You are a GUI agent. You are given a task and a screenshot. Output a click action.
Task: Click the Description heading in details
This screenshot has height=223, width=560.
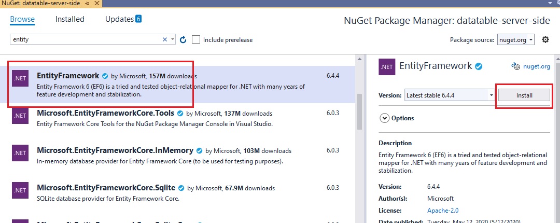pos(395,143)
